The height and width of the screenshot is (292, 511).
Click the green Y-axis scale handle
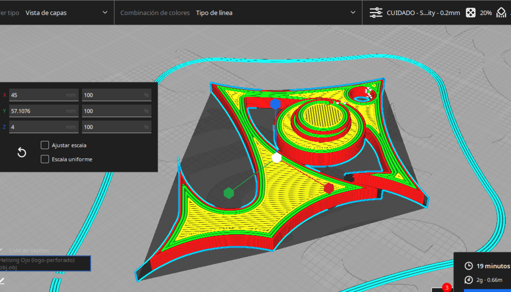click(229, 193)
